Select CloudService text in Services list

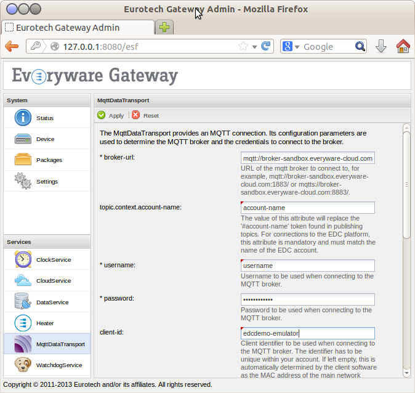(x=54, y=281)
